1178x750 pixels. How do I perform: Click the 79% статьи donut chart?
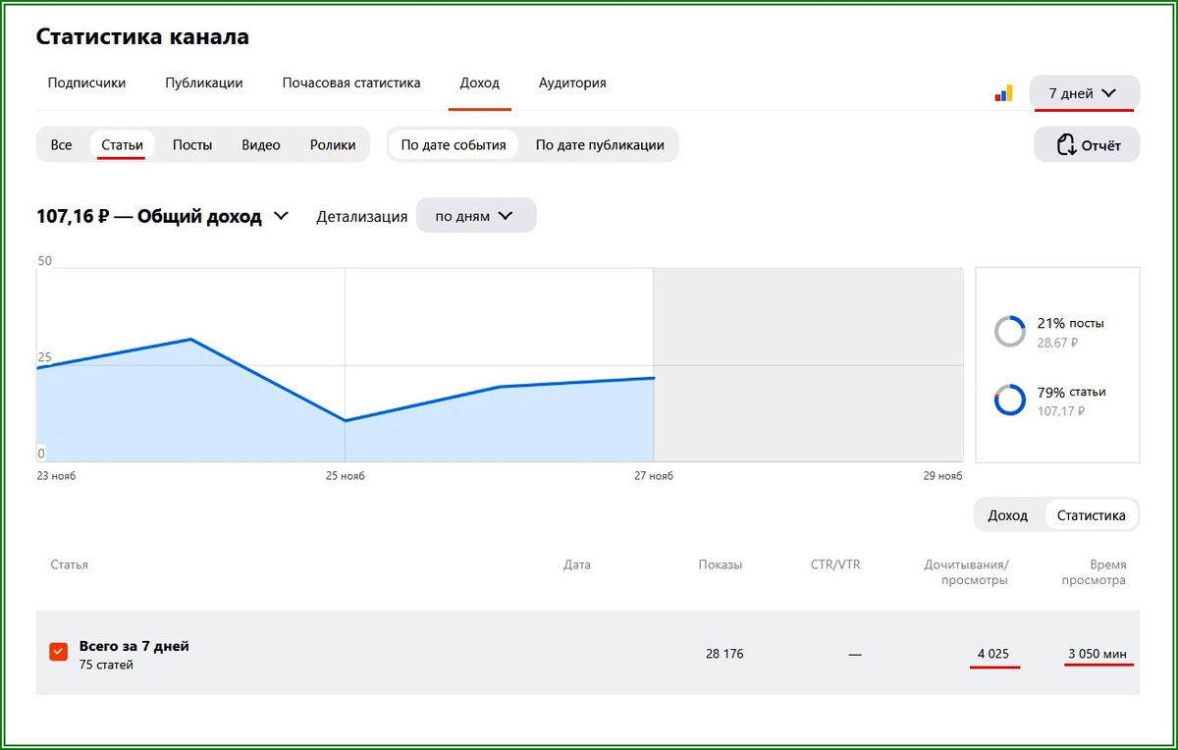coord(1010,401)
